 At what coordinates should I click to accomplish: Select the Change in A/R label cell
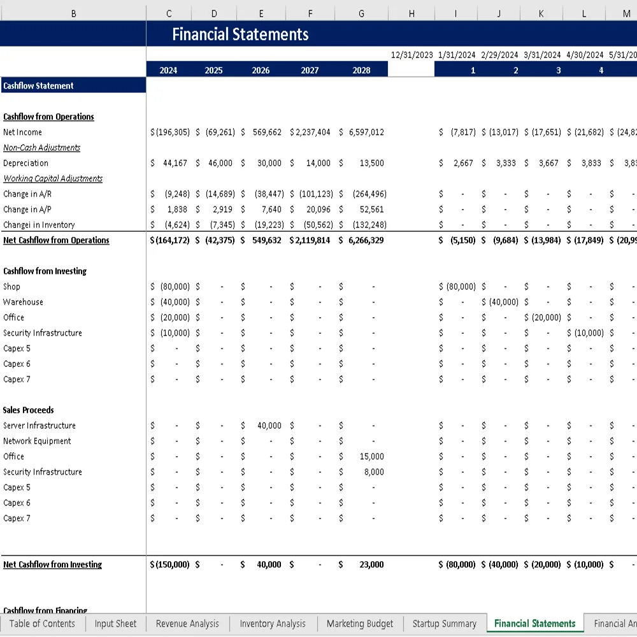27,194
